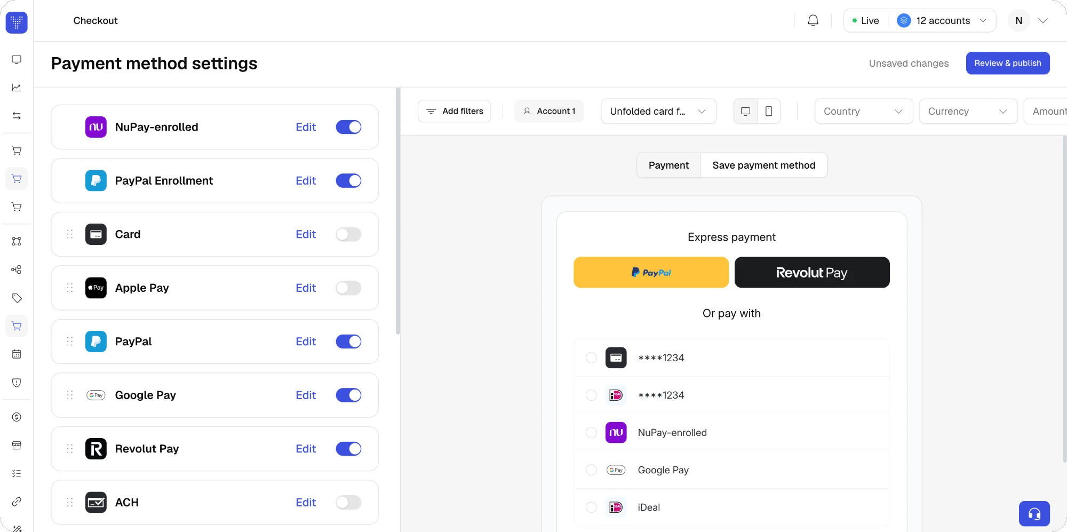Edit the PayPal payment method
Image resolution: width=1067 pixels, height=532 pixels.
(306, 342)
